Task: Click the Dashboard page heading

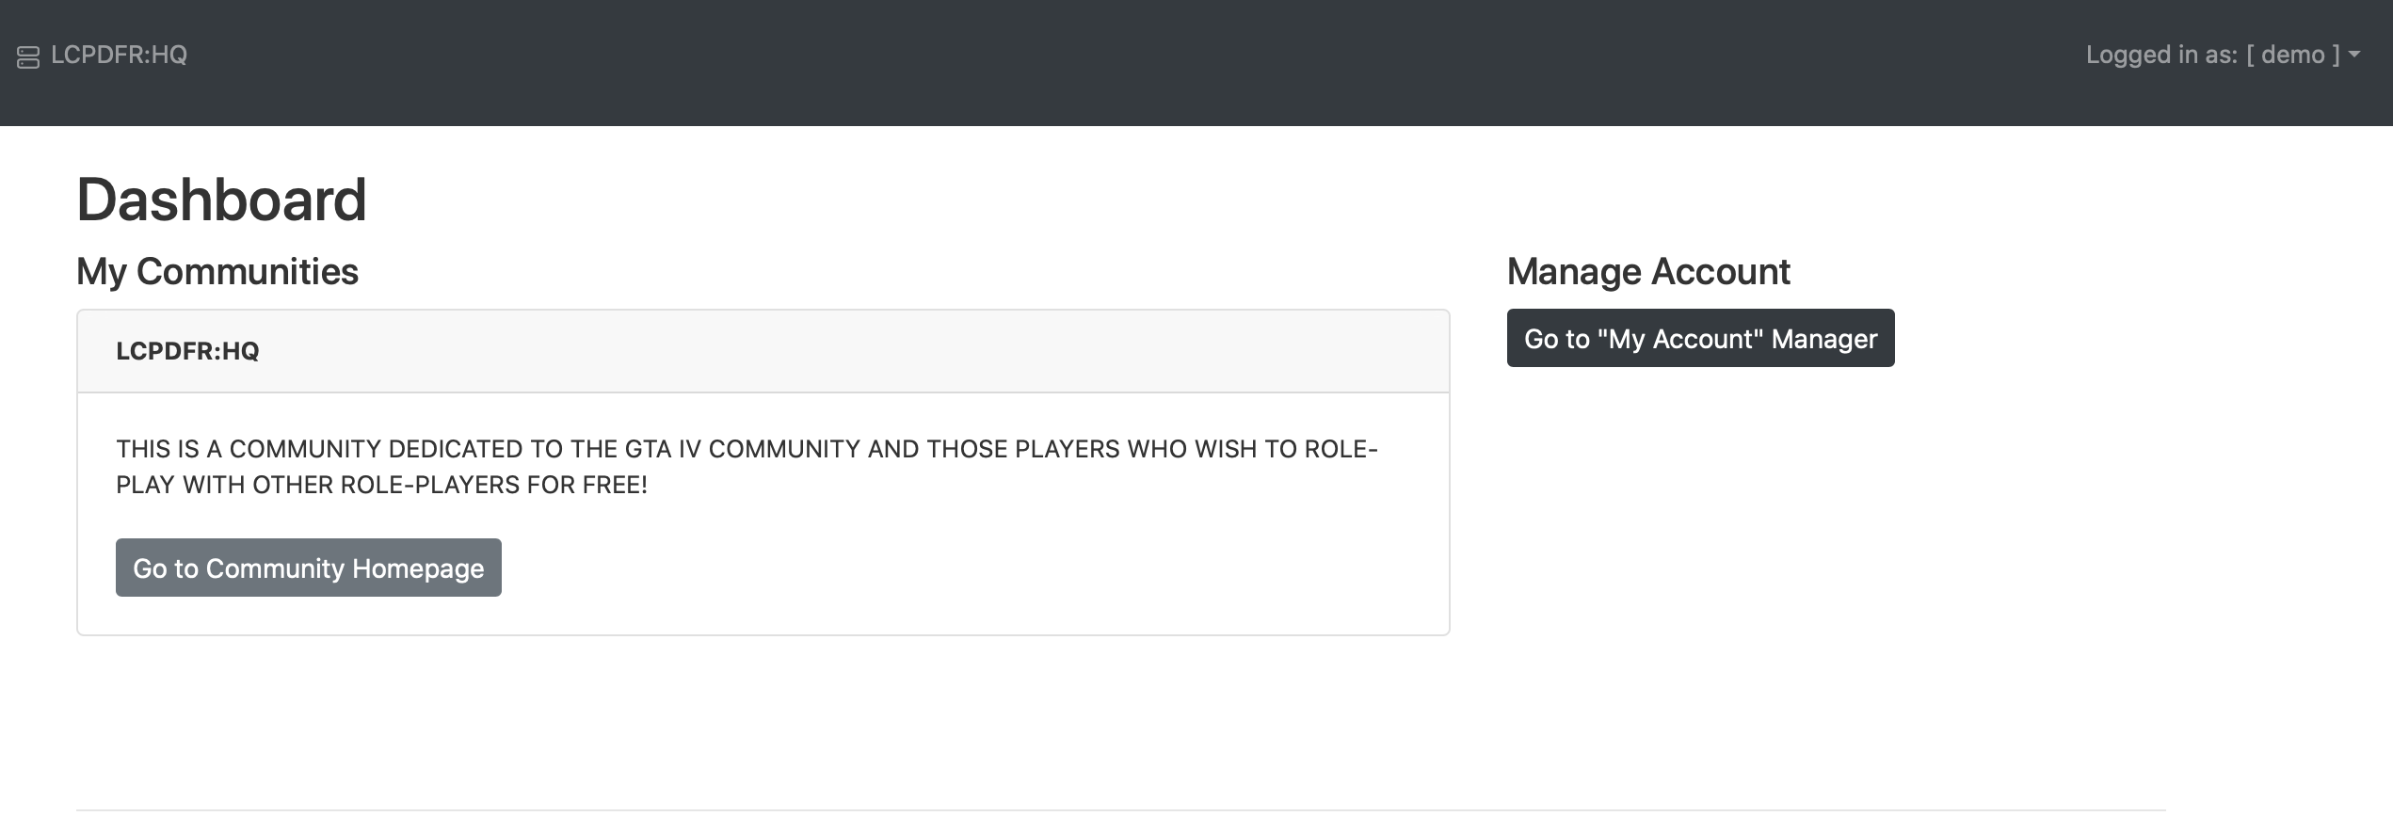Action: tap(221, 200)
